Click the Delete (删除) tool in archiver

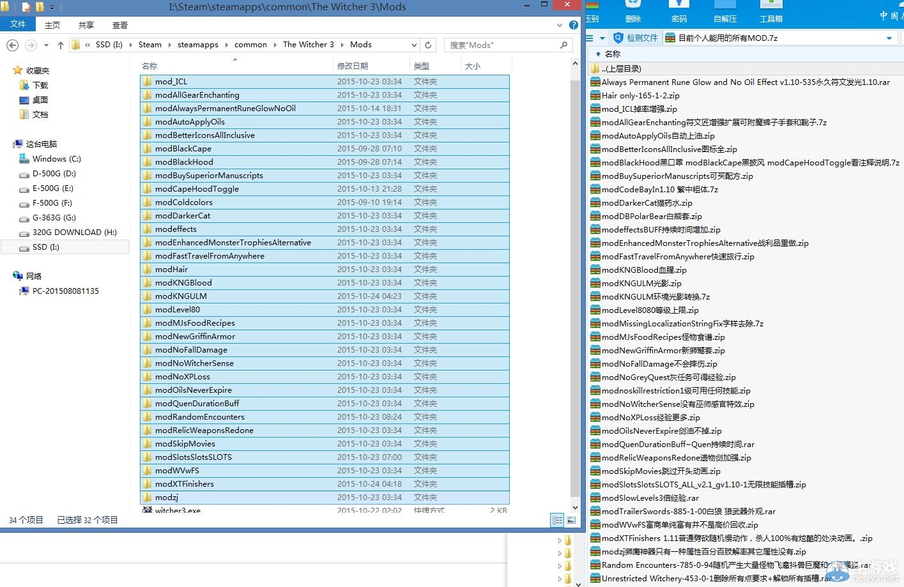pos(633,12)
